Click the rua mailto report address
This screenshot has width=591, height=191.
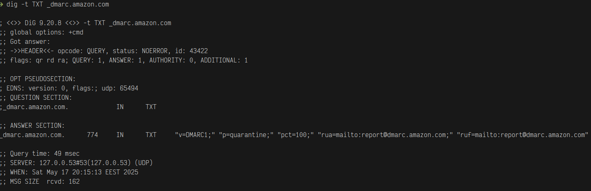386,135
